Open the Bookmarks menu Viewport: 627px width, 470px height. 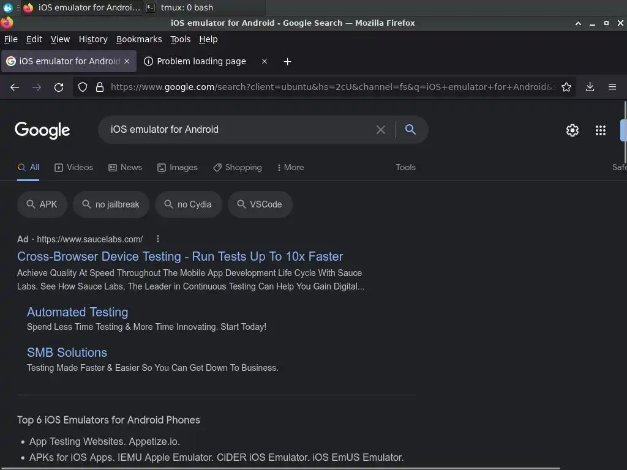tap(139, 39)
